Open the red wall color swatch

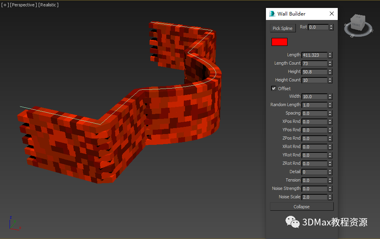[280, 42]
